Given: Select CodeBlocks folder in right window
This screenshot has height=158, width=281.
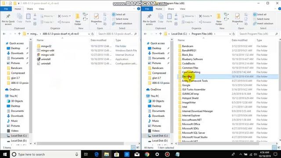Looking at the screenshot, I should 188,63.
